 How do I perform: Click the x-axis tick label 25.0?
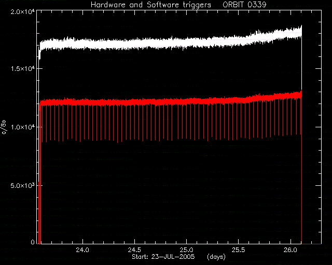(186, 250)
